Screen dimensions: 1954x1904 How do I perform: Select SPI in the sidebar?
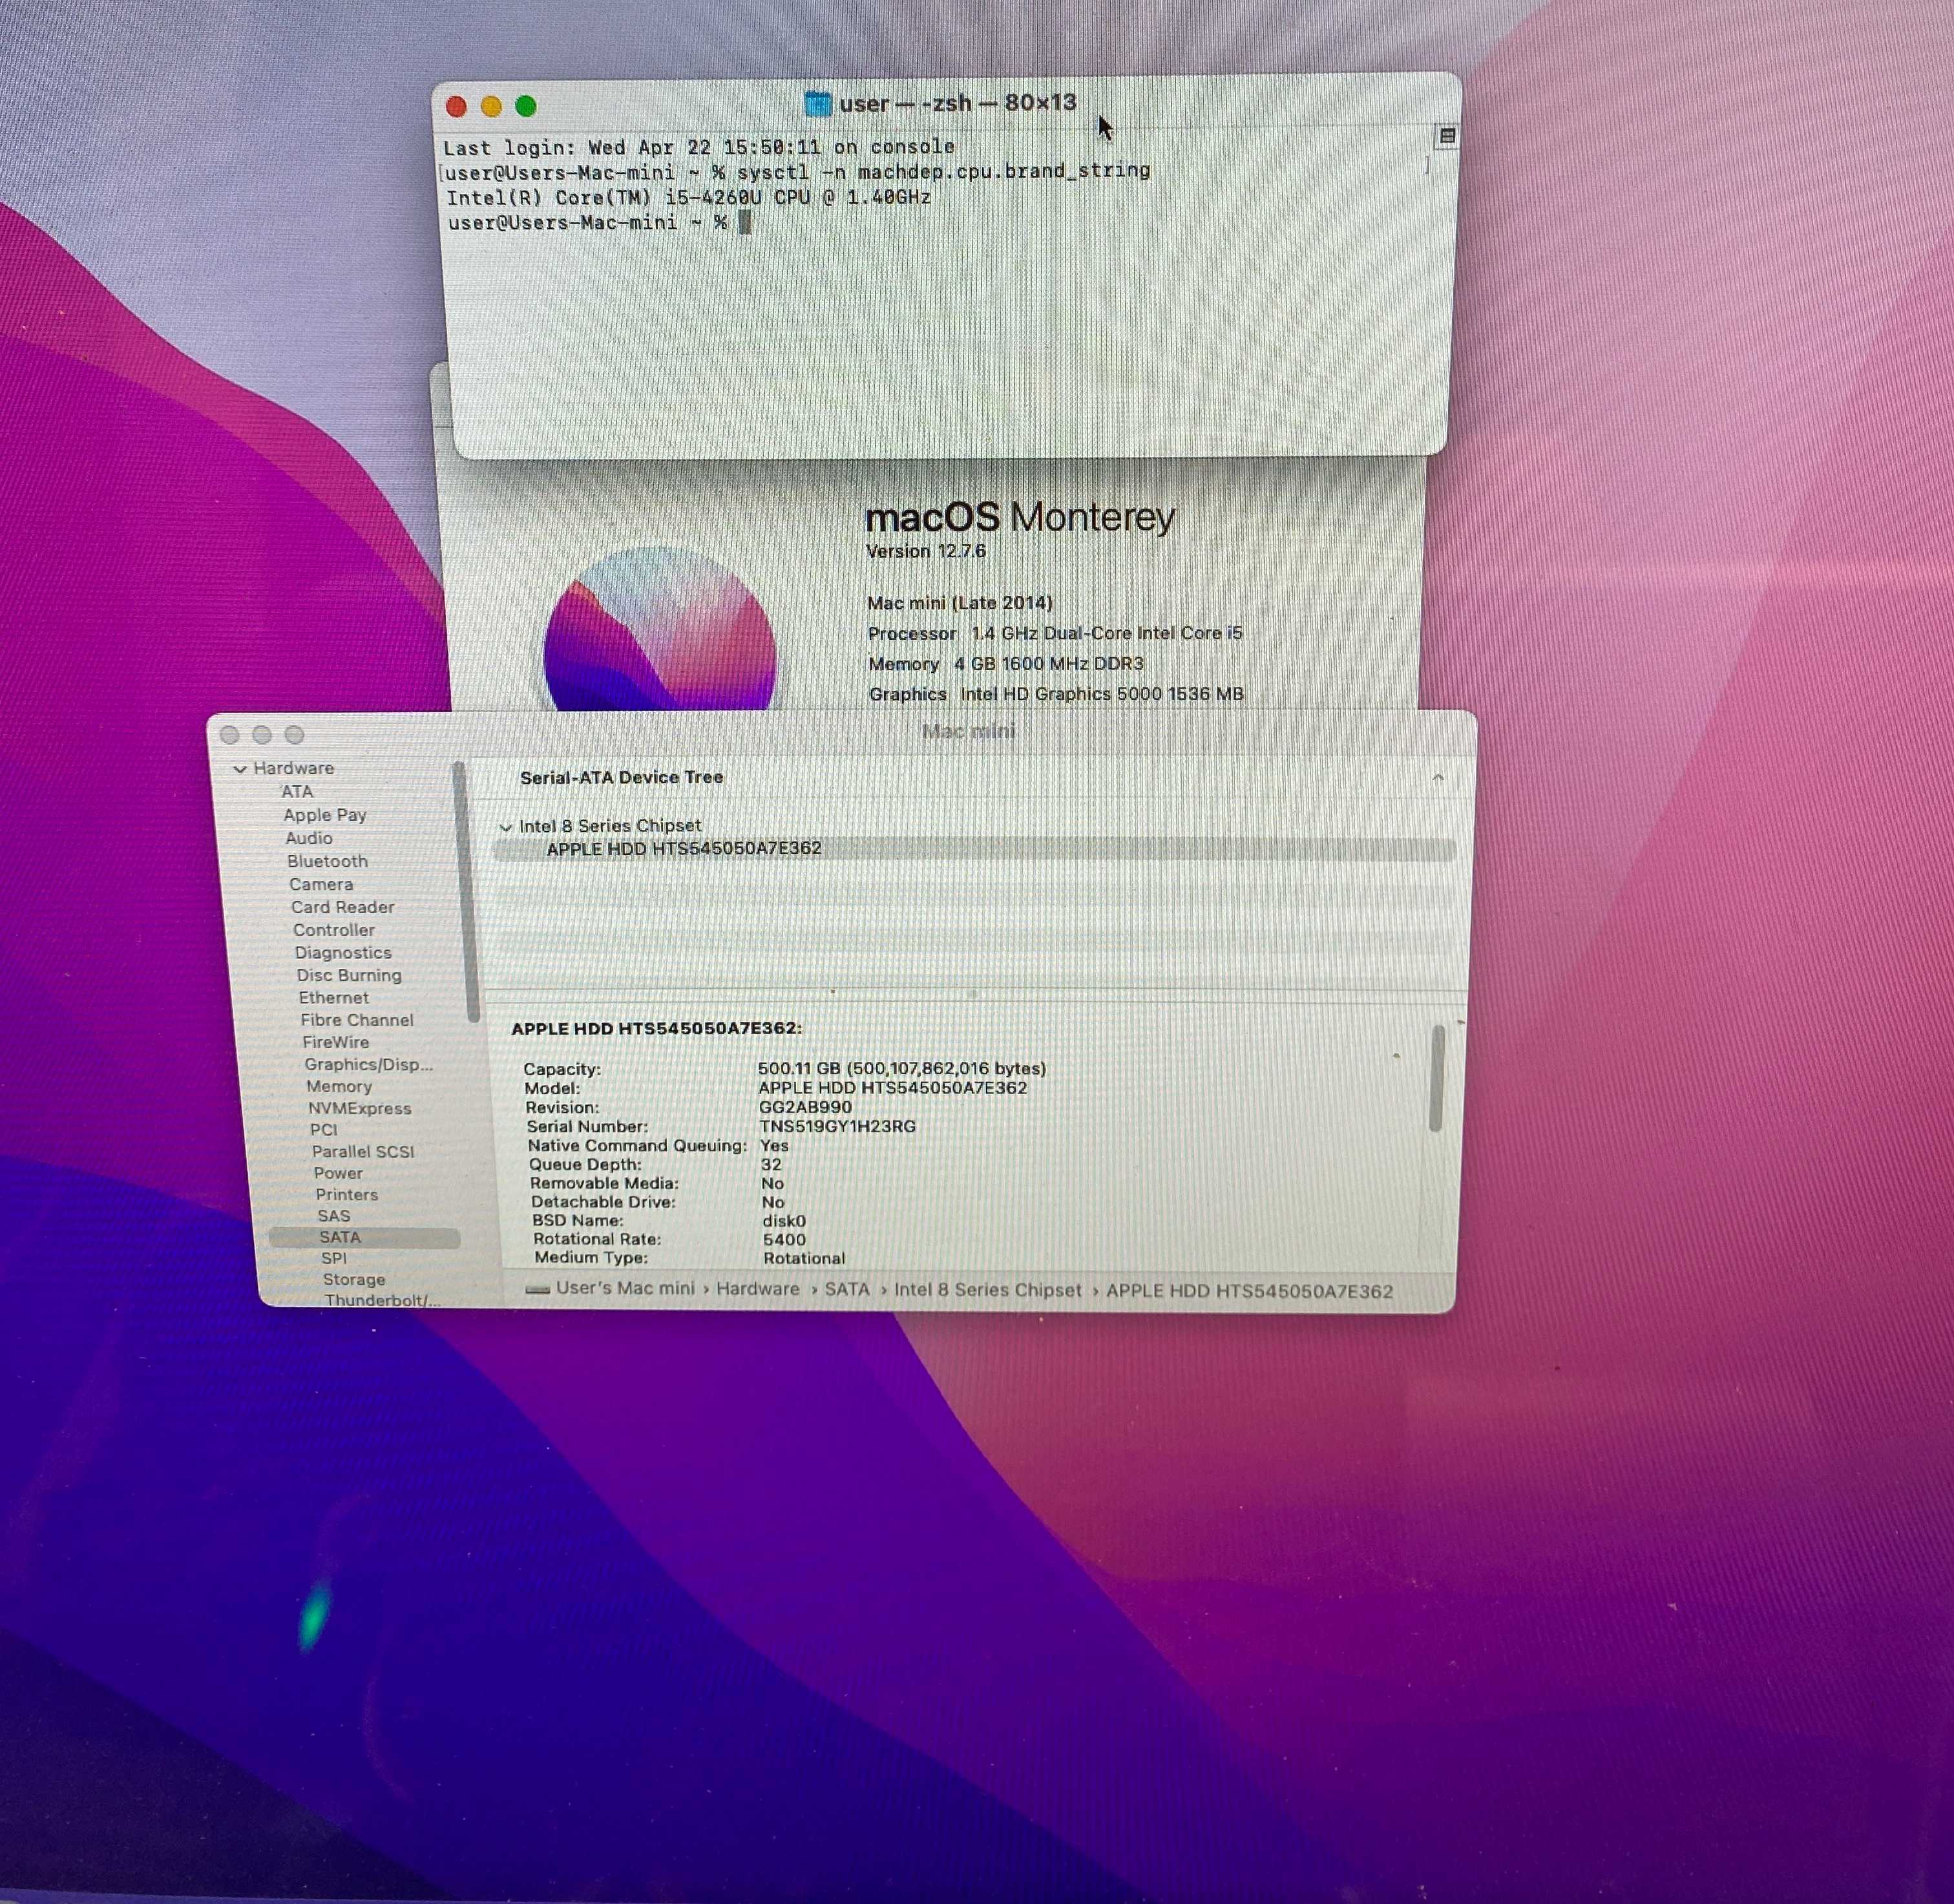pyautogui.click(x=334, y=1259)
